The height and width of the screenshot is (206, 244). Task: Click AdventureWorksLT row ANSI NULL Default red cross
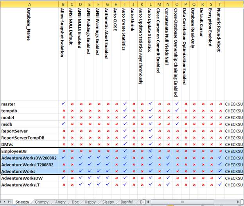tap(72, 185)
